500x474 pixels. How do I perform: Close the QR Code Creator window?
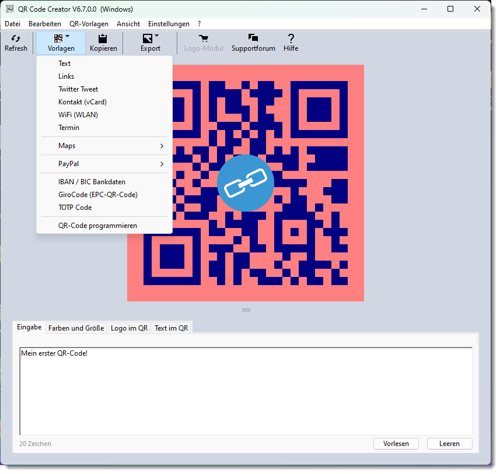pyautogui.click(x=477, y=9)
